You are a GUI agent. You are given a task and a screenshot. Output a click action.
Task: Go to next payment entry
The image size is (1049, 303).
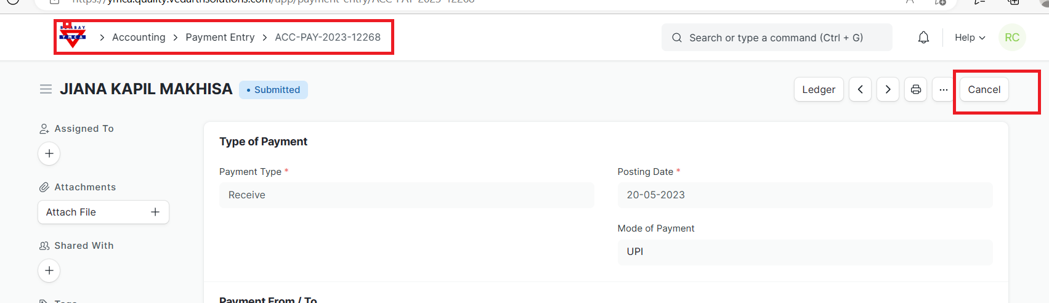(888, 89)
